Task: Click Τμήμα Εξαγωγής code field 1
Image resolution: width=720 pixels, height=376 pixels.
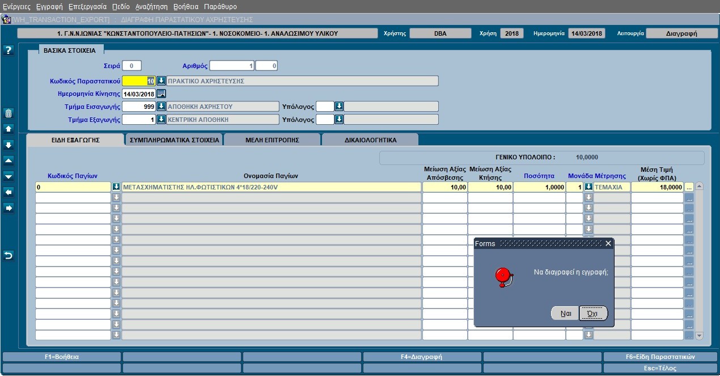Action: click(139, 119)
